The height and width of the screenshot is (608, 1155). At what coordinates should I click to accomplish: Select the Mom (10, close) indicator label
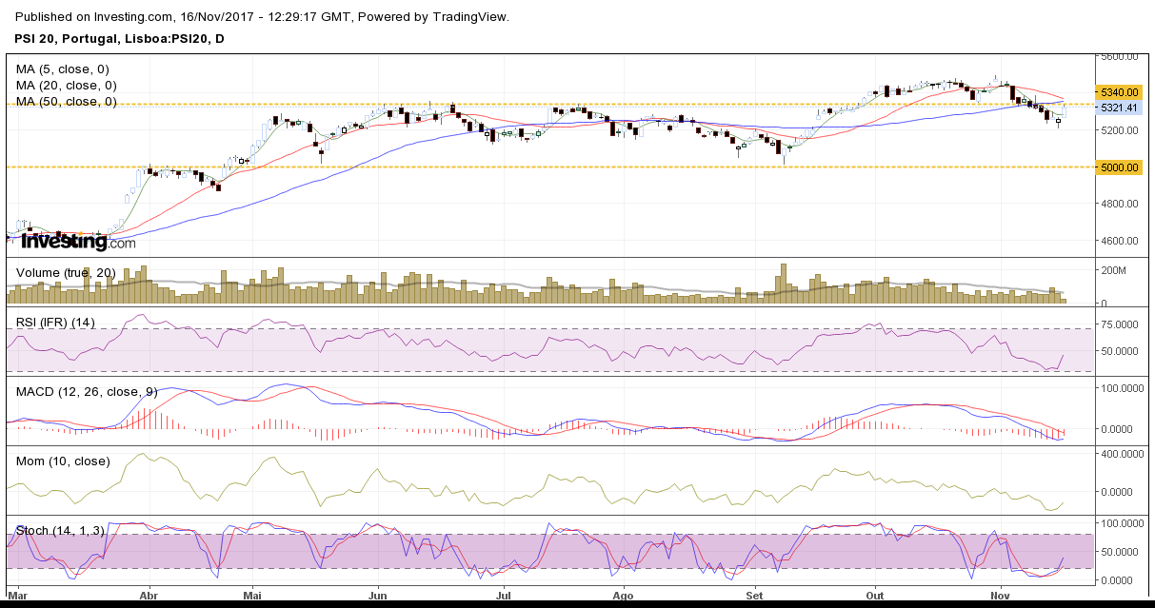tap(63, 461)
